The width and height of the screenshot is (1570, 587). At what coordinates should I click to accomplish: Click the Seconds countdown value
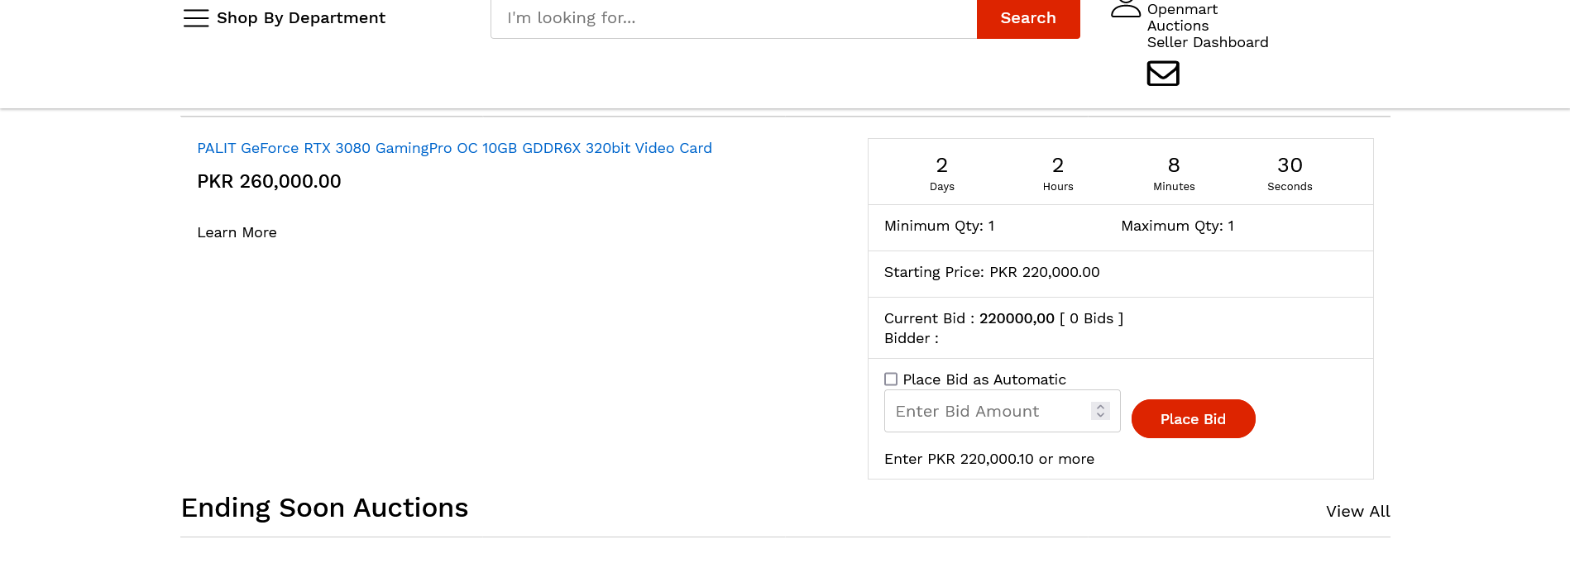pos(1290,165)
